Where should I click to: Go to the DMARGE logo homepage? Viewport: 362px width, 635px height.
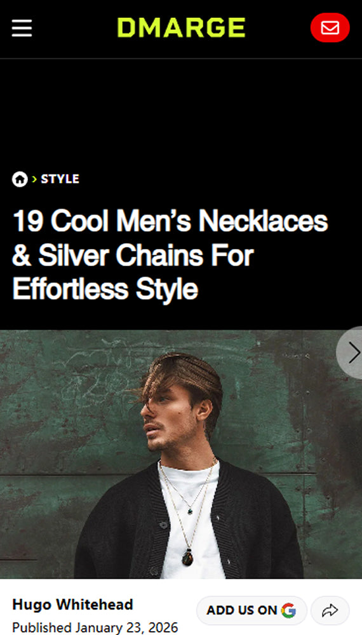pos(181,27)
